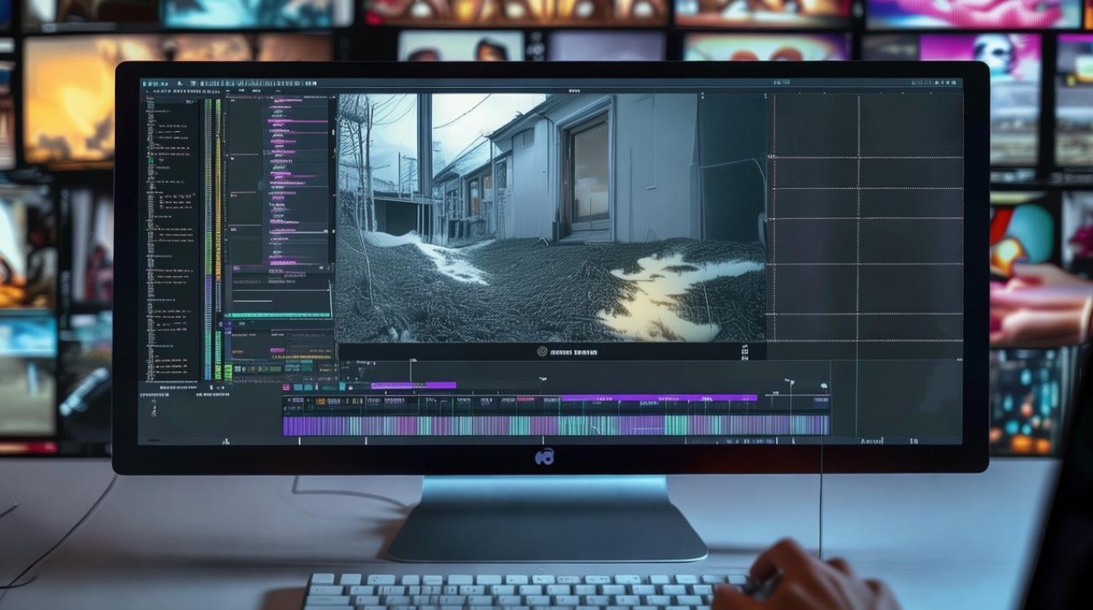Image resolution: width=1093 pixels, height=610 pixels.
Task: Click the logo icon on the monitor's bottom bezel
Action: (545, 457)
